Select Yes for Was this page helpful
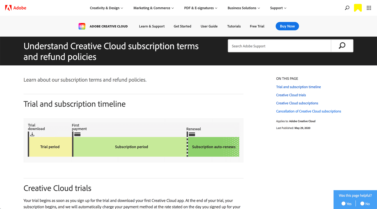The height and width of the screenshot is (209, 377). click(x=346, y=204)
